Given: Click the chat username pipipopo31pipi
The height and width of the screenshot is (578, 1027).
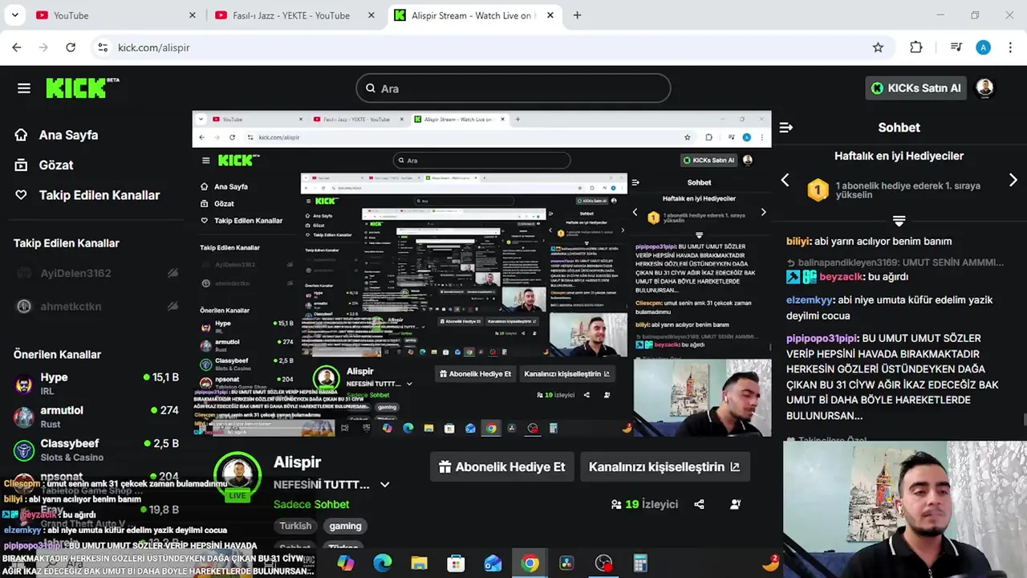Looking at the screenshot, I should pyautogui.click(x=822, y=338).
